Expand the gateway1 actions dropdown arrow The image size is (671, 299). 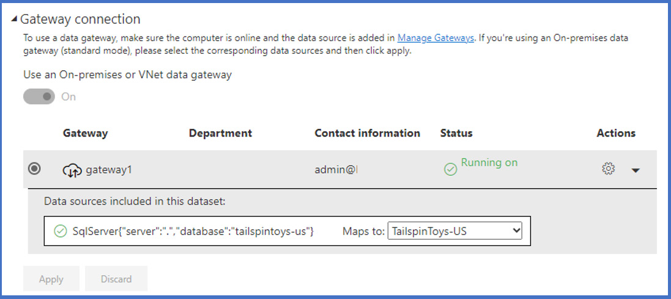(636, 170)
